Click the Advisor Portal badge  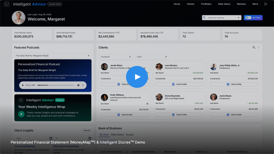click(x=55, y=4)
